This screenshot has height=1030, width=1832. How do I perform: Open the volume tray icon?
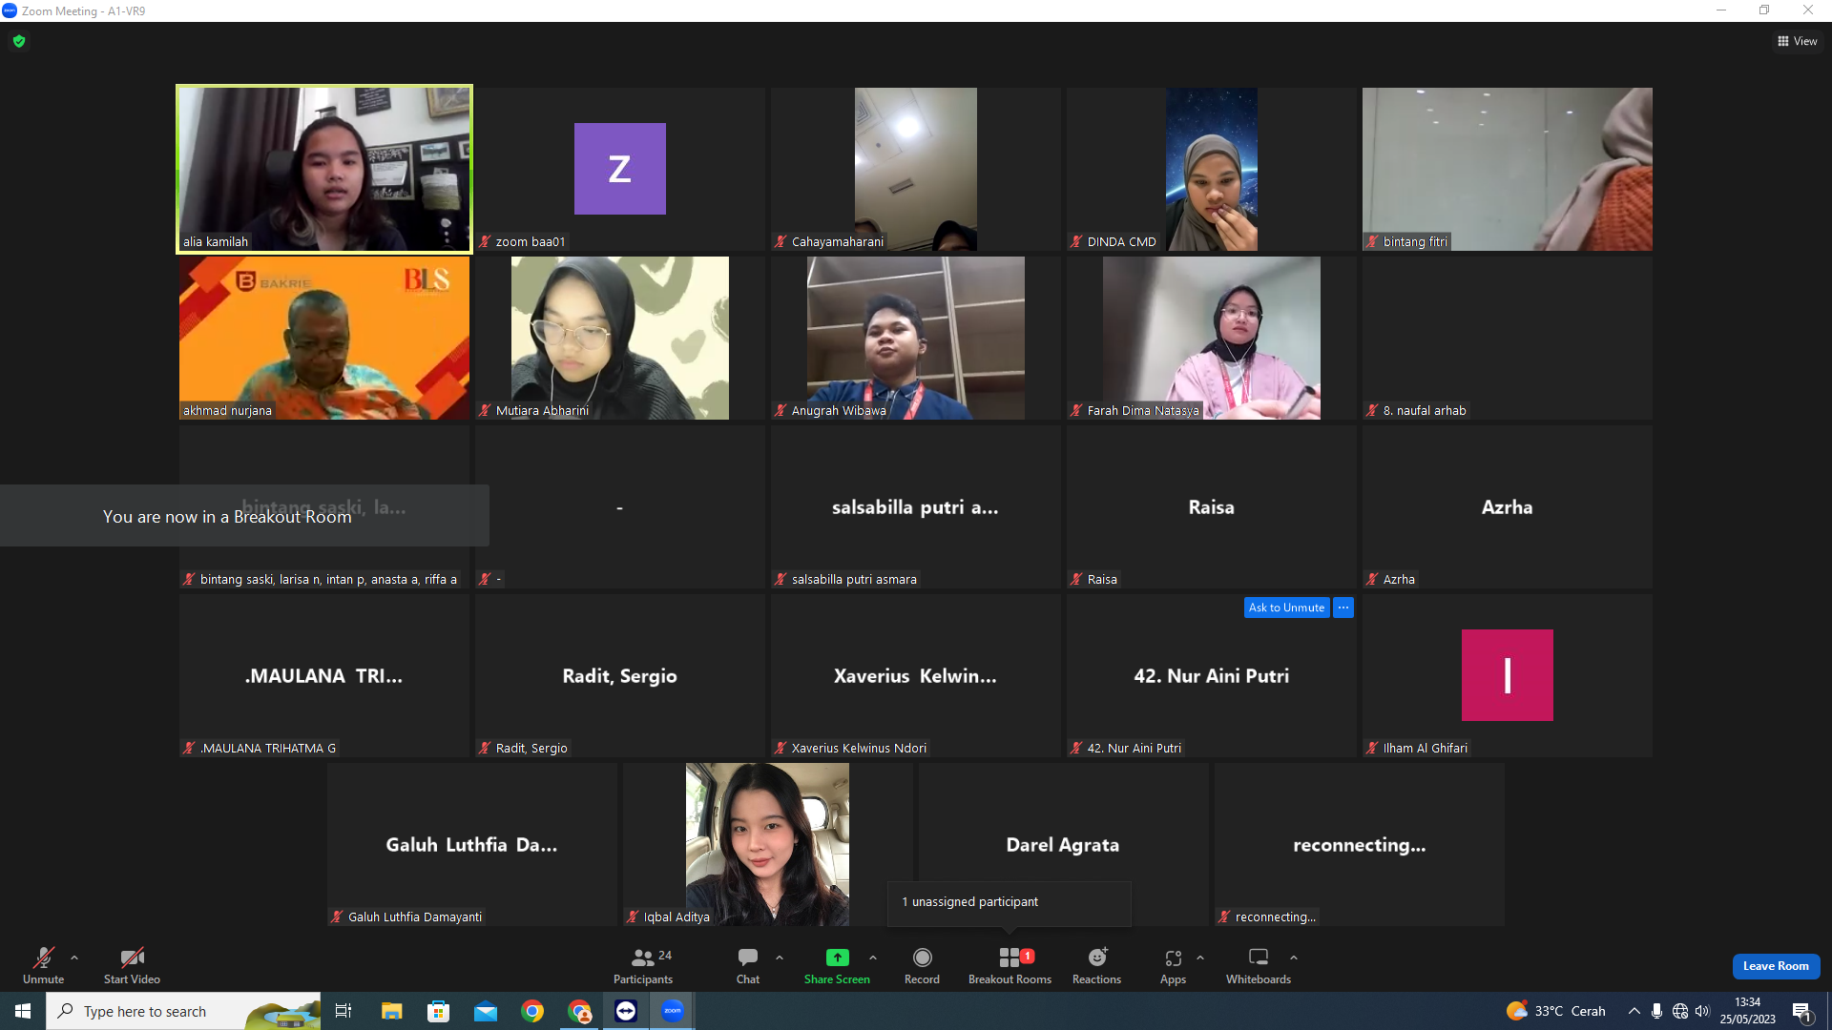[1702, 1011]
